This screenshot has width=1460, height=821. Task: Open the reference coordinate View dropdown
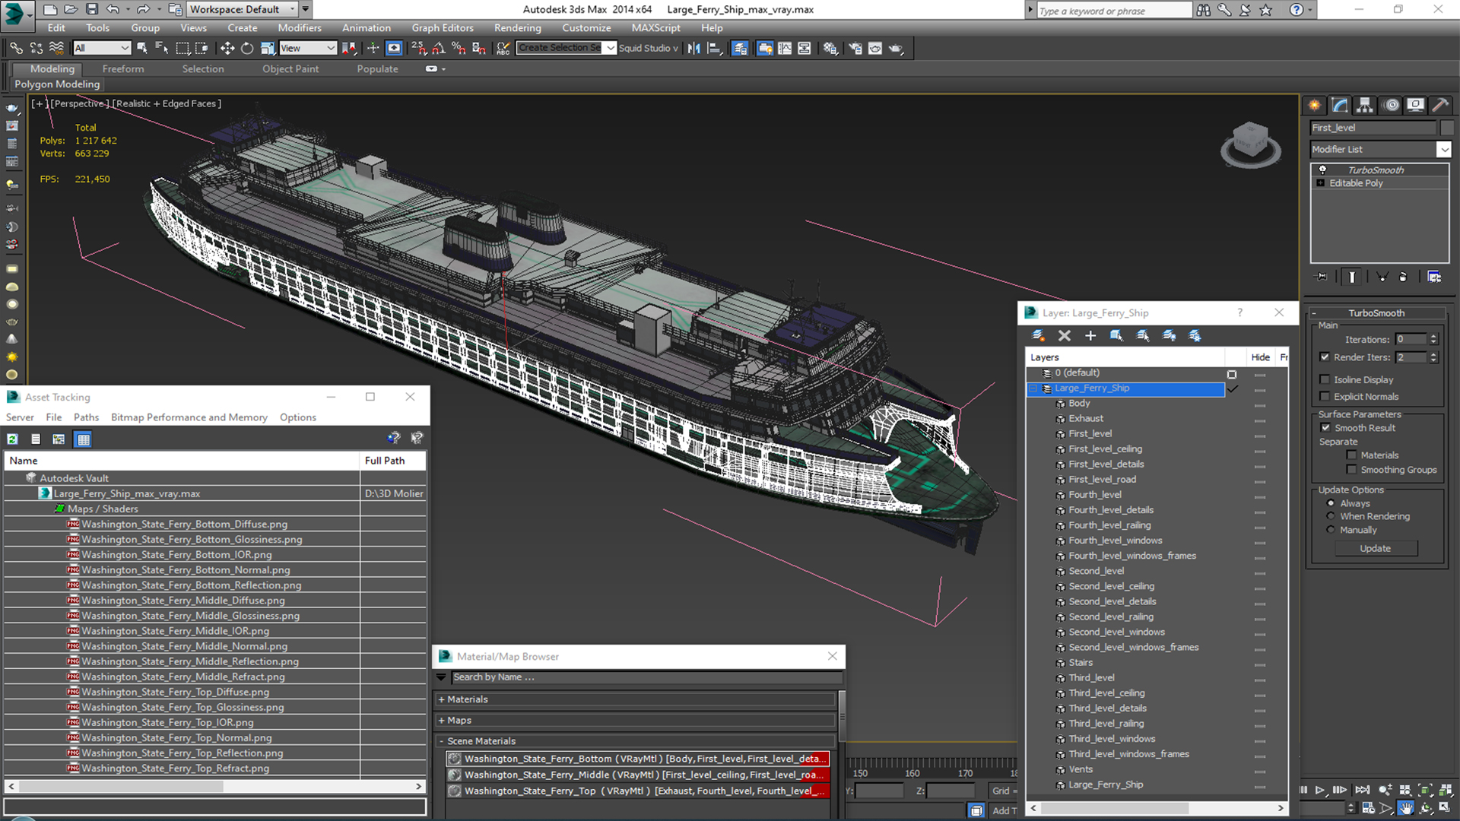tap(308, 48)
